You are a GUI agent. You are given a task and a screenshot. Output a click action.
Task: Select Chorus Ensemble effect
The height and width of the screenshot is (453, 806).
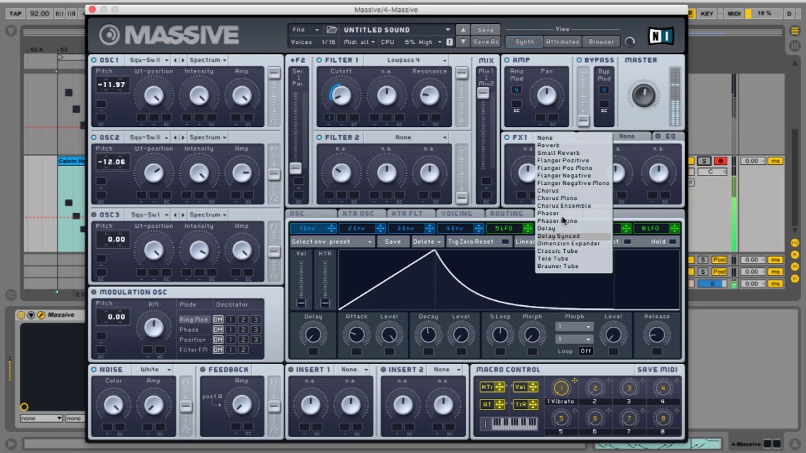coord(564,206)
